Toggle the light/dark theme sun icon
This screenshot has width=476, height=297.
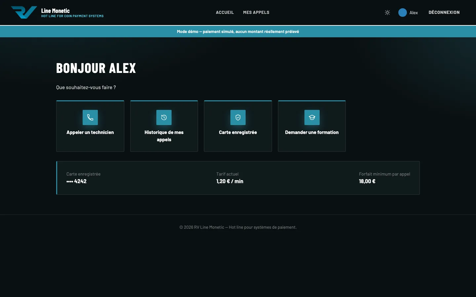(x=387, y=13)
